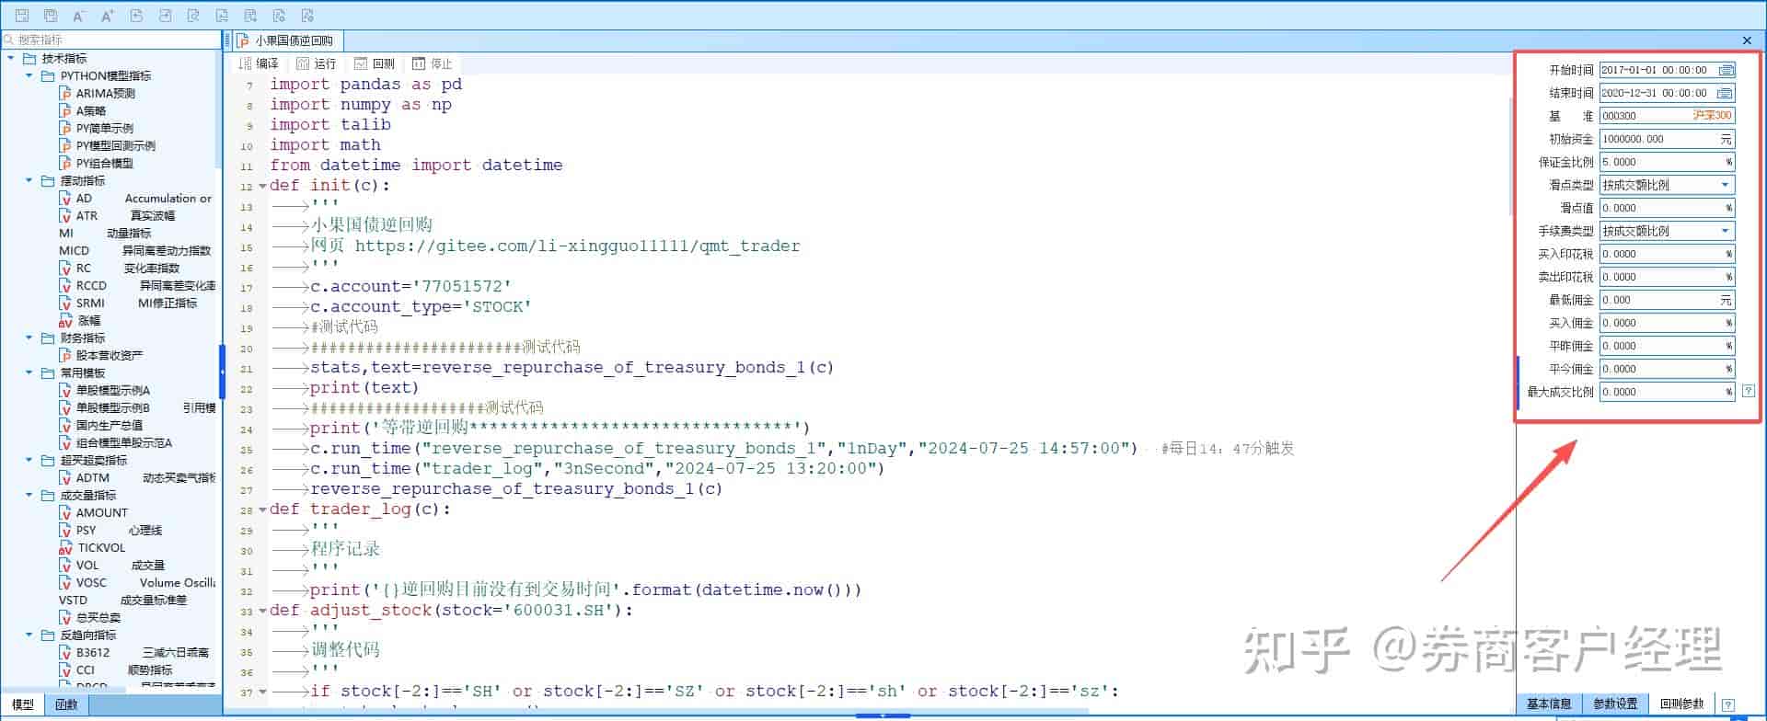Switch to the 函数 bottom tab
This screenshot has height=721, width=1767.
[66, 704]
